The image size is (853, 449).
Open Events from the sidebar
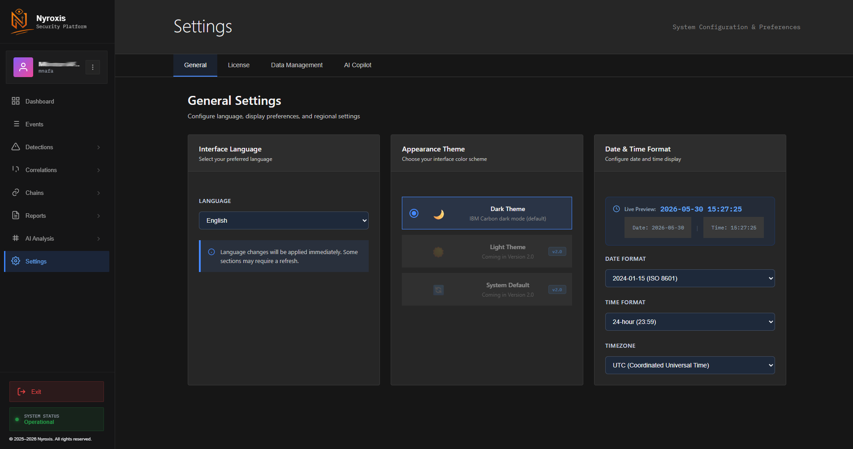[56, 124]
